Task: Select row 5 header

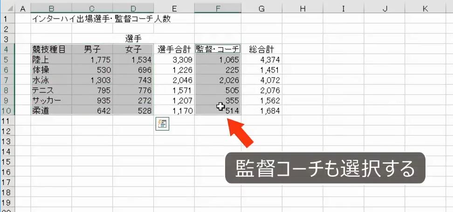Action: (x=8, y=60)
